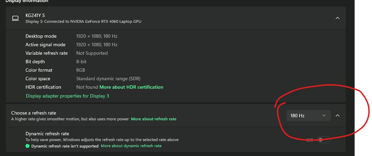Viewport: 372px width, 156px height.
Task: Collapse the KG241Y S display details section
Action: [x=337, y=18]
